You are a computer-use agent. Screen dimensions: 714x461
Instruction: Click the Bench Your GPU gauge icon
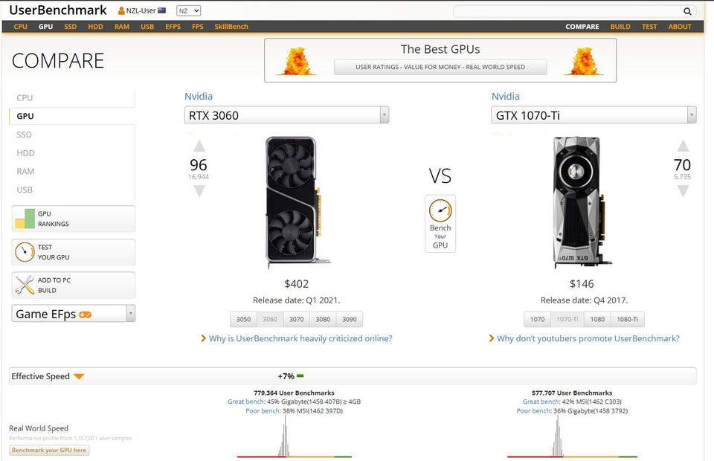click(440, 210)
